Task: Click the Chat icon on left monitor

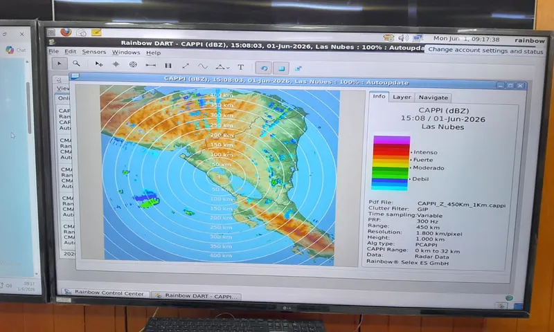Action: (10, 50)
